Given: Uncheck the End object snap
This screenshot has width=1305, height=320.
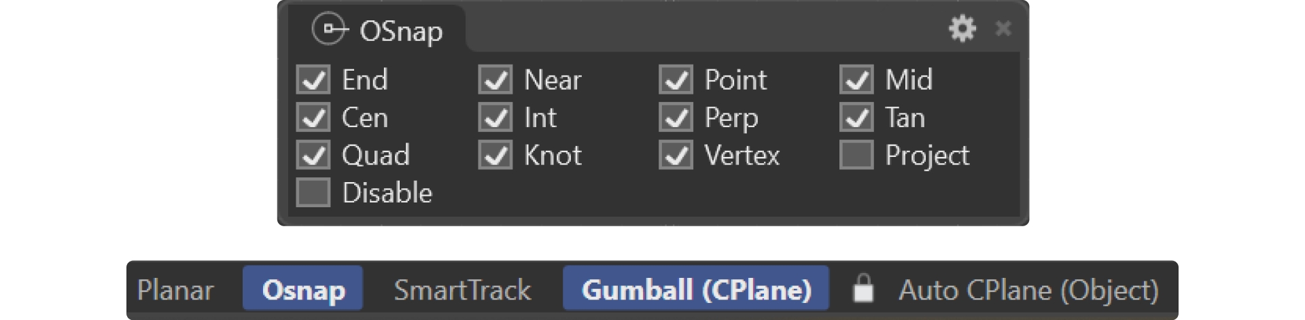Looking at the screenshot, I should pyautogui.click(x=313, y=80).
